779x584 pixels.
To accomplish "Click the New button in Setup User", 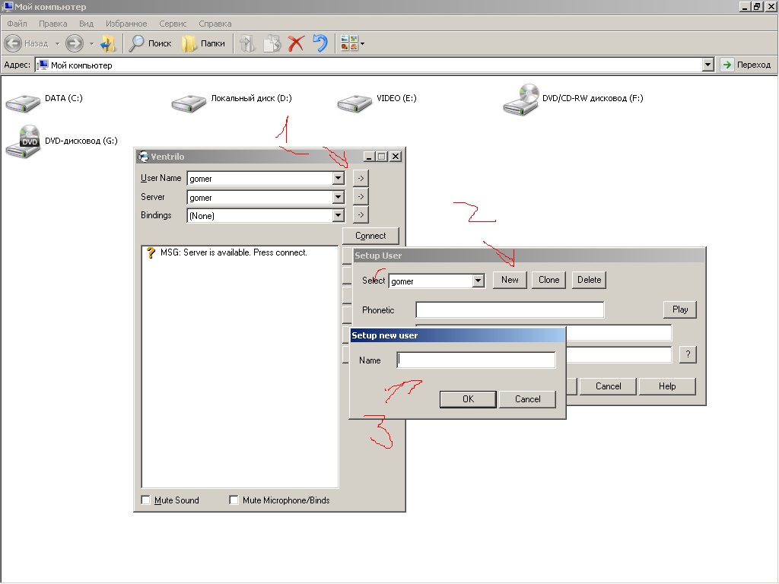I will click(x=510, y=280).
